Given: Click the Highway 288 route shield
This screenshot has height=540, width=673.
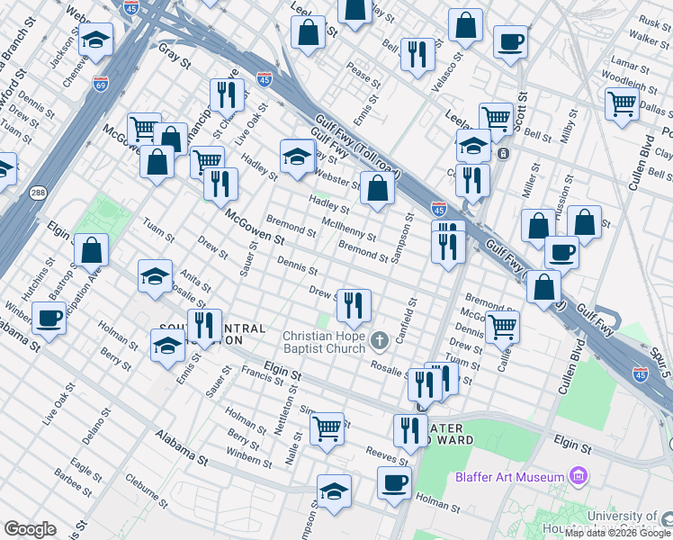Looking at the screenshot, I should [x=38, y=193].
